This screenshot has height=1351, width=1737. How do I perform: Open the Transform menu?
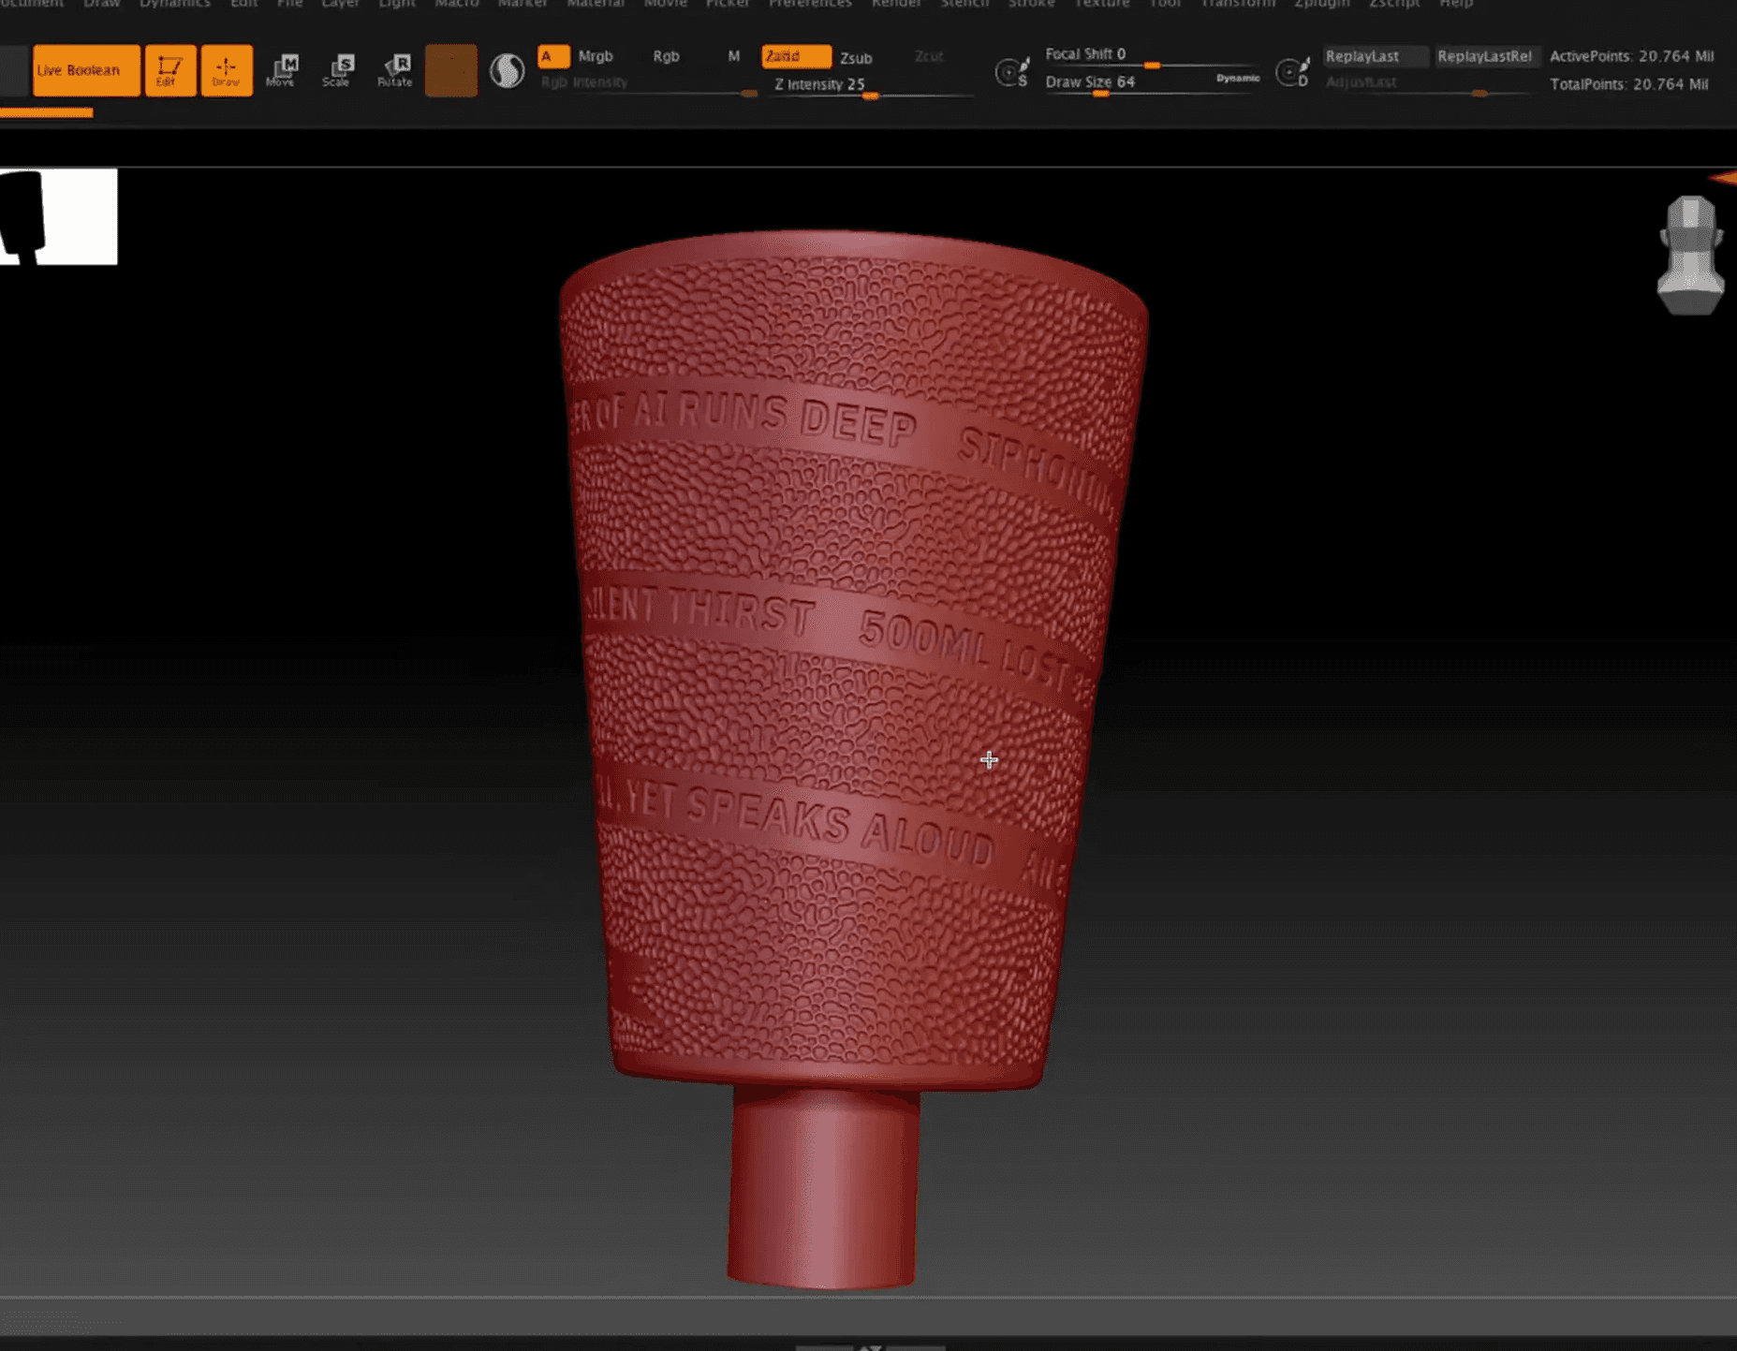1238,4
